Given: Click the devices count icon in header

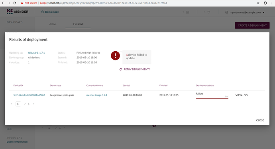Looking at the screenshot, I should pyautogui.click(x=187, y=12).
